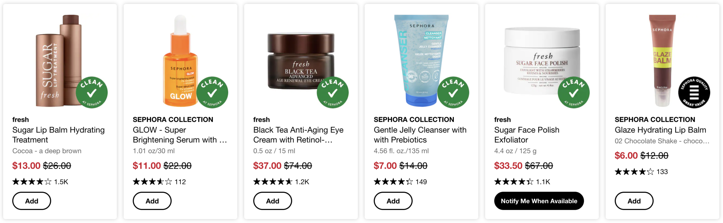This screenshot has height=223, width=723.
Task: Add Glaze Hydrating Lip Balm to basket
Action: [x=634, y=201]
